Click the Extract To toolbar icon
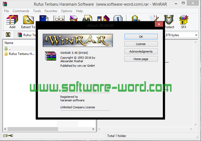 tap(28, 20)
